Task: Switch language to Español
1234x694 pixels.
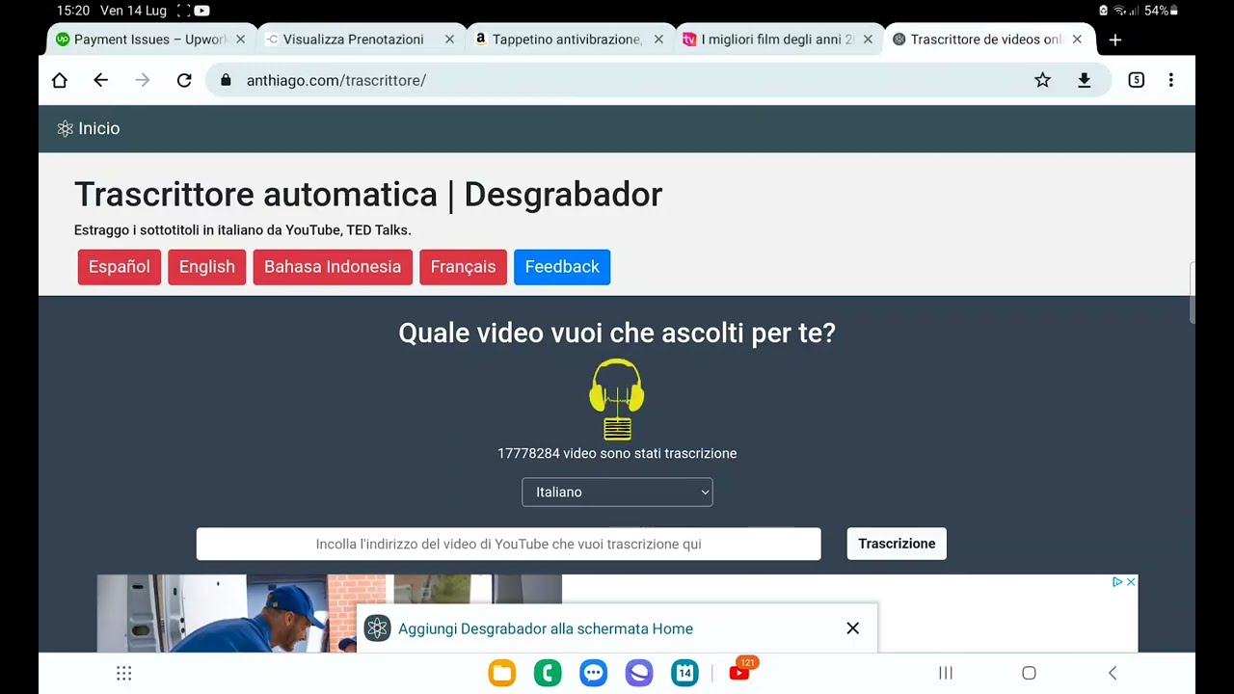Action: click(x=120, y=267)
